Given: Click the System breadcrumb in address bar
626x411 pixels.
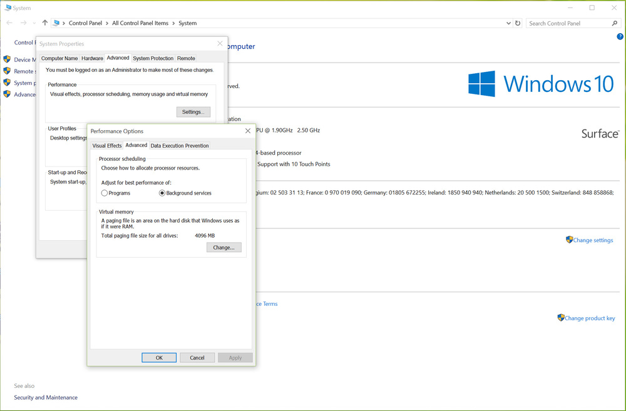Looking at the screenshot, I should (188, 23).
